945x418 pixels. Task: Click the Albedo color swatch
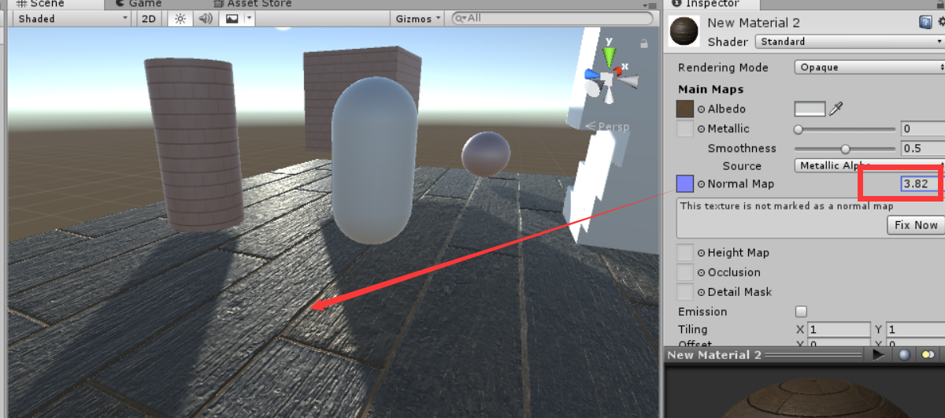tap(810, 109)
